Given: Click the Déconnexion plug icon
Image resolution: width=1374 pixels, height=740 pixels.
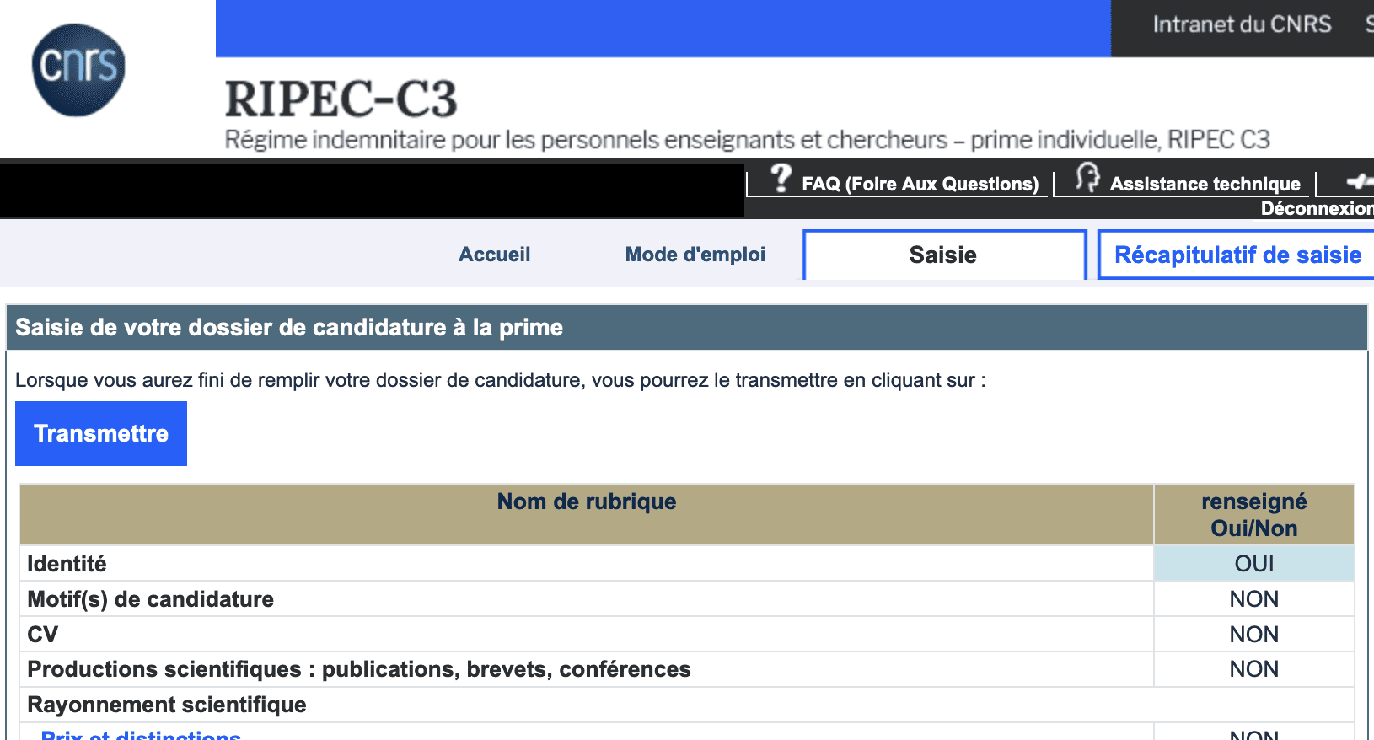Looking at the screenshot, I should pos(1359,180).
